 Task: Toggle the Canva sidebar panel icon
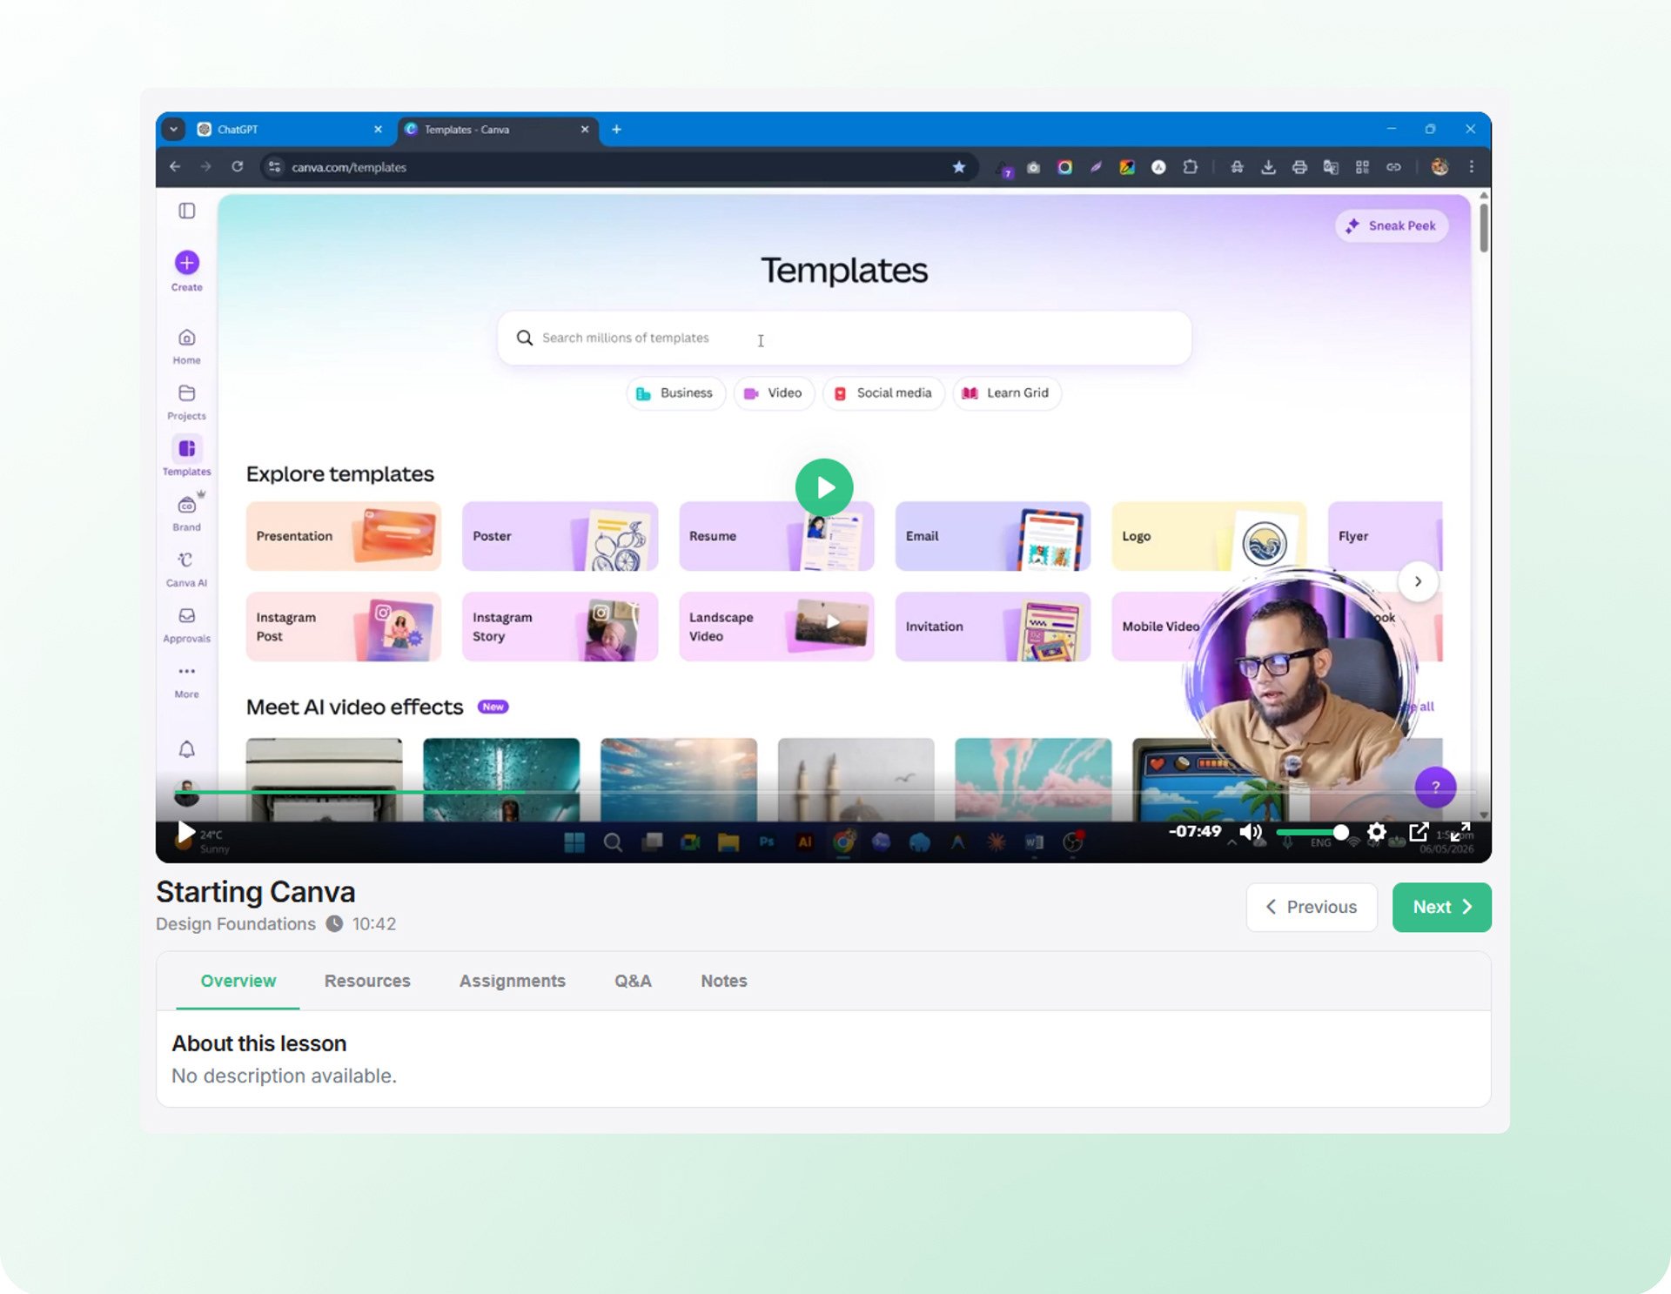click(186, 211)
